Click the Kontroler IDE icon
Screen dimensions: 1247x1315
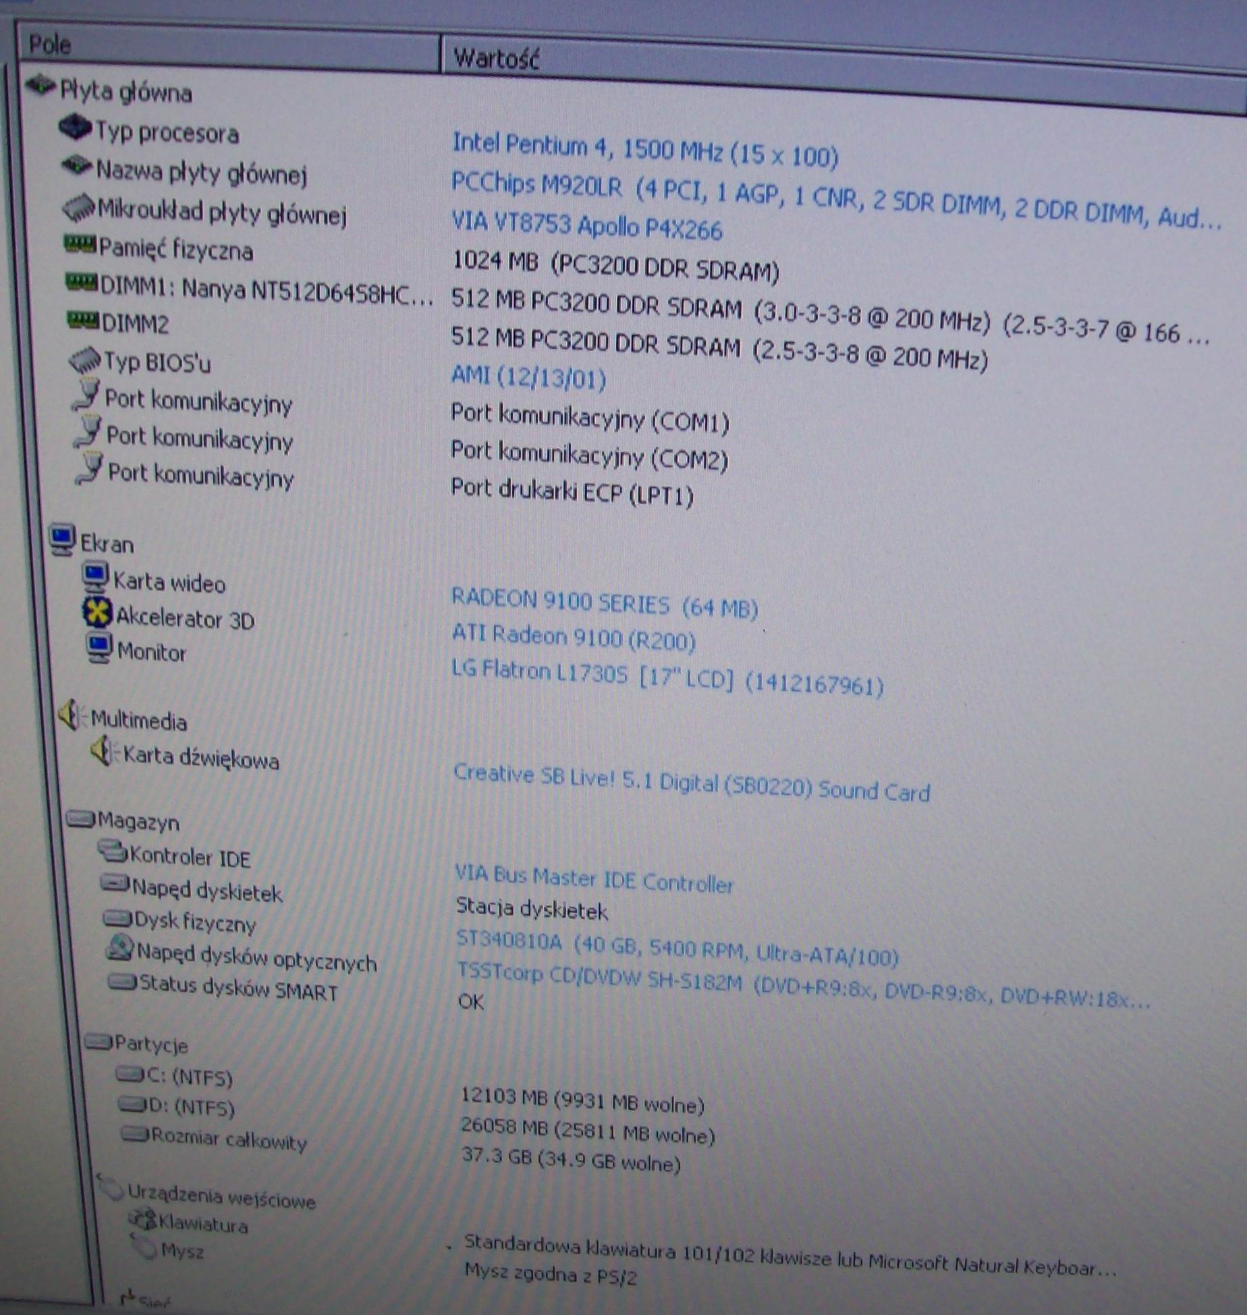[x=112, y=852]
